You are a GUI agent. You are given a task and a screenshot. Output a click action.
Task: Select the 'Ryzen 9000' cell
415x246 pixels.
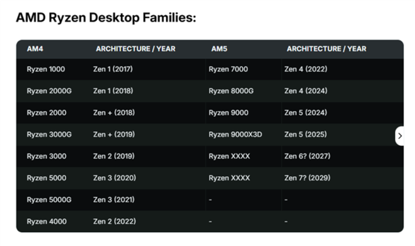click(x=228, y=113)
